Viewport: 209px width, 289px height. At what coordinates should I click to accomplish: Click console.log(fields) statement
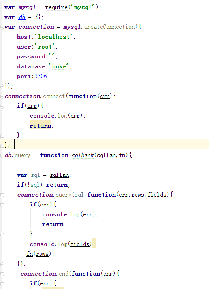point(61,244)
